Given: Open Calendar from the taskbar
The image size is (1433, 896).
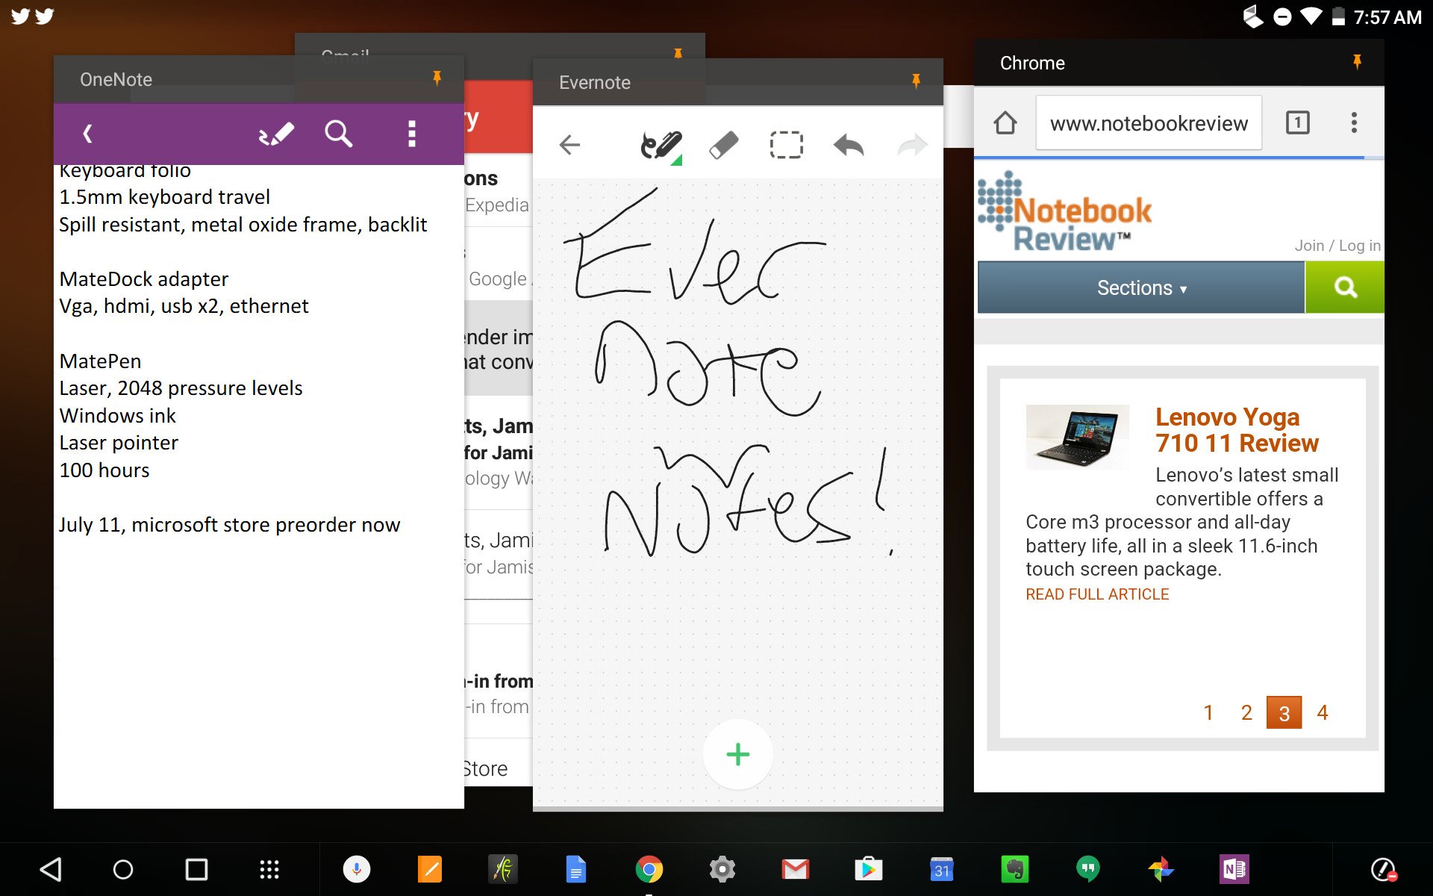Looking at the screenshot, I should tap(942, 869).
